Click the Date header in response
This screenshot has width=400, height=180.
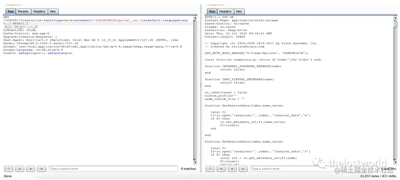pos(238,34)
